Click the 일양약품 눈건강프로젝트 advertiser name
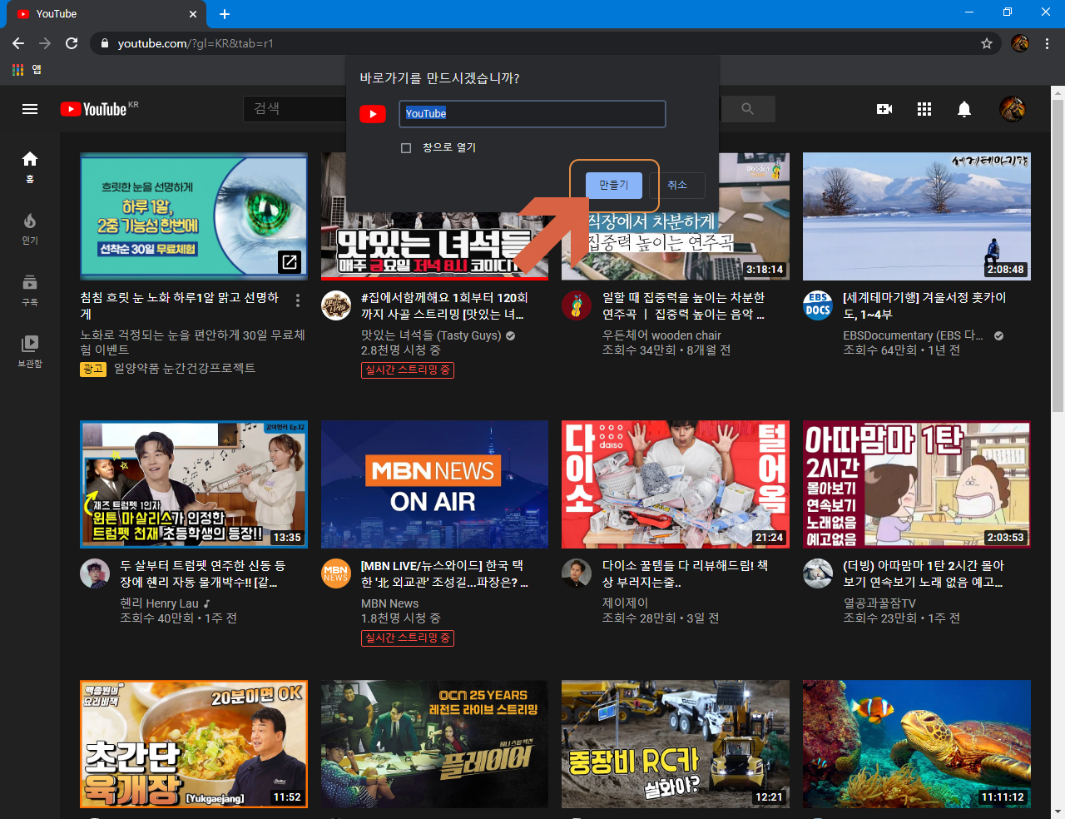This screenshot has height=819, width=1065. pos(184,369)
